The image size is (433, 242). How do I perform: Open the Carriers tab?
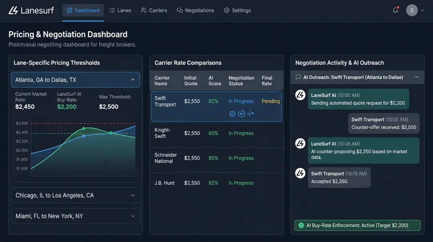(154, 10)
